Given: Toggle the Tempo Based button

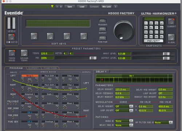Looking at the screenshot, I should 12,53.
